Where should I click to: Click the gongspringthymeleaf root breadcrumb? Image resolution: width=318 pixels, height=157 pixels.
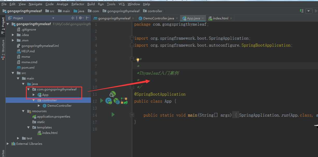[x=22, y=11]
